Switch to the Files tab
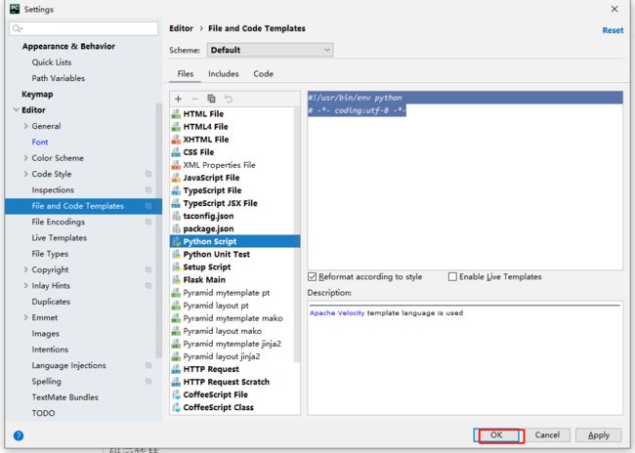 (185, 74)
